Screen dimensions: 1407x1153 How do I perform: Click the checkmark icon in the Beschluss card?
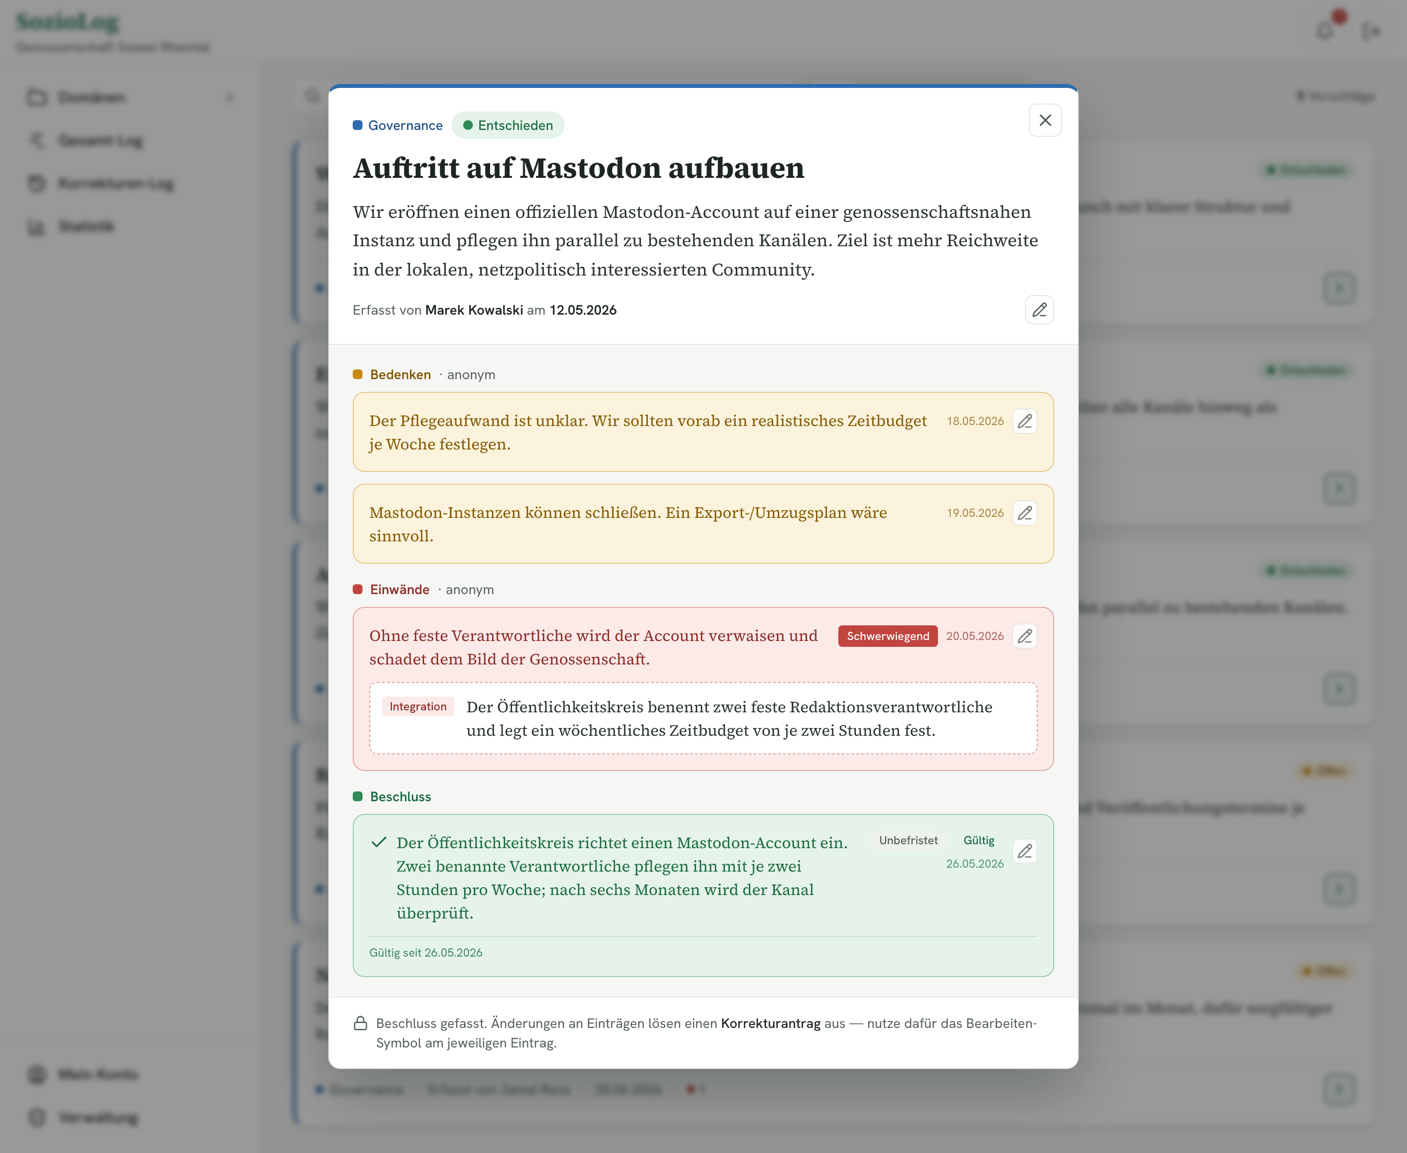379,843
